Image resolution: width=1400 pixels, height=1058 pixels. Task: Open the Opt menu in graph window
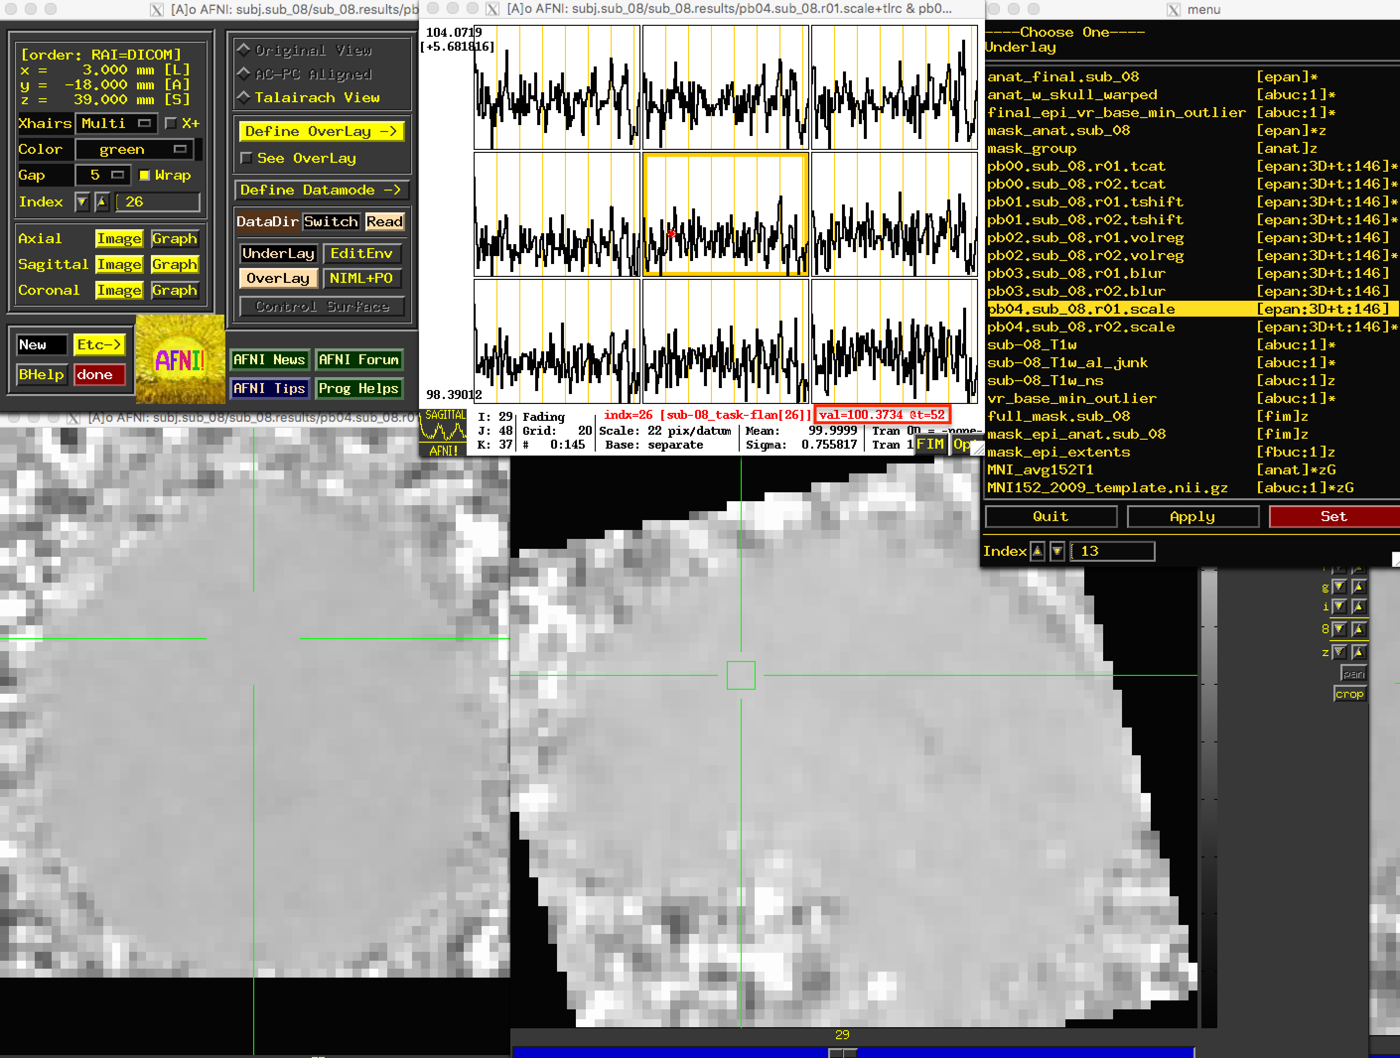pyautogui.click(x=963, y=444)
